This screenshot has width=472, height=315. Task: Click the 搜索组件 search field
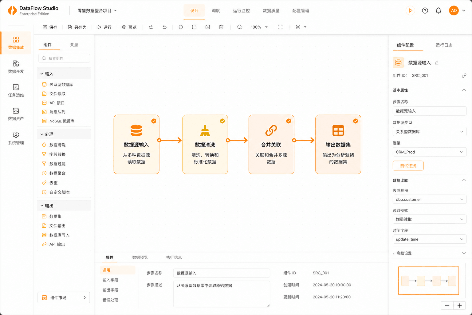(64, 58)
